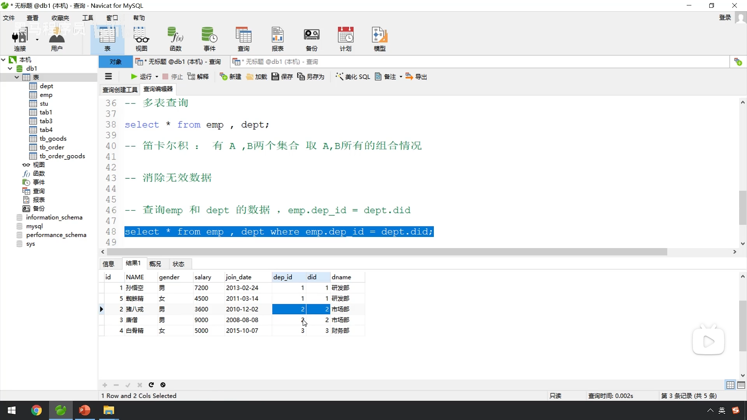Click the Export (导出) button
Viewport: 747px width, 420px height.
(x=416, y=77)
